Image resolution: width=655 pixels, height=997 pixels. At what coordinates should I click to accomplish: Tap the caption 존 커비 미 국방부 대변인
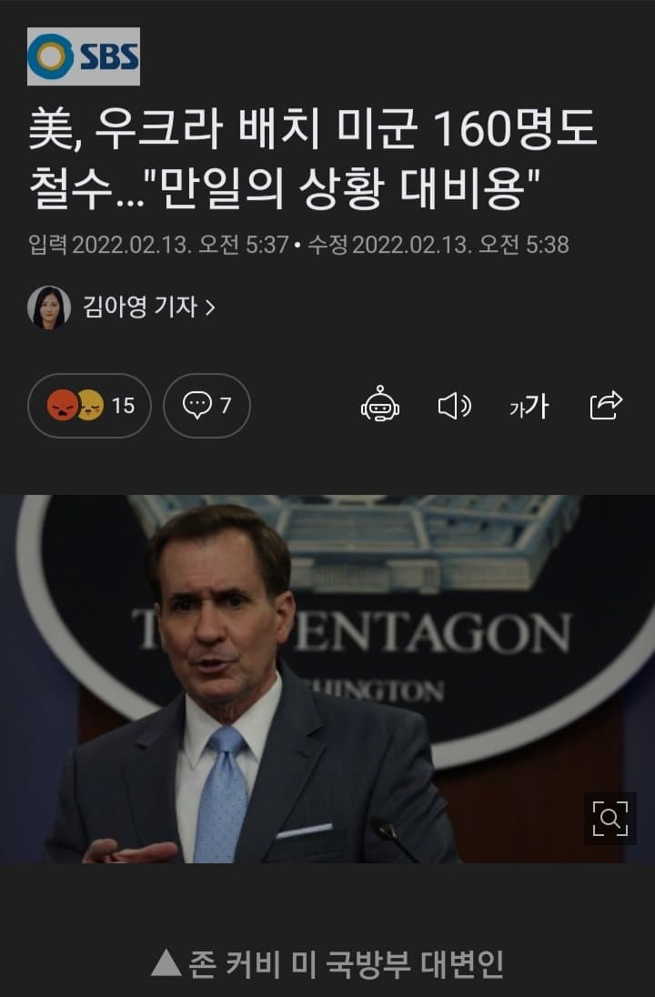click(347, 964)
